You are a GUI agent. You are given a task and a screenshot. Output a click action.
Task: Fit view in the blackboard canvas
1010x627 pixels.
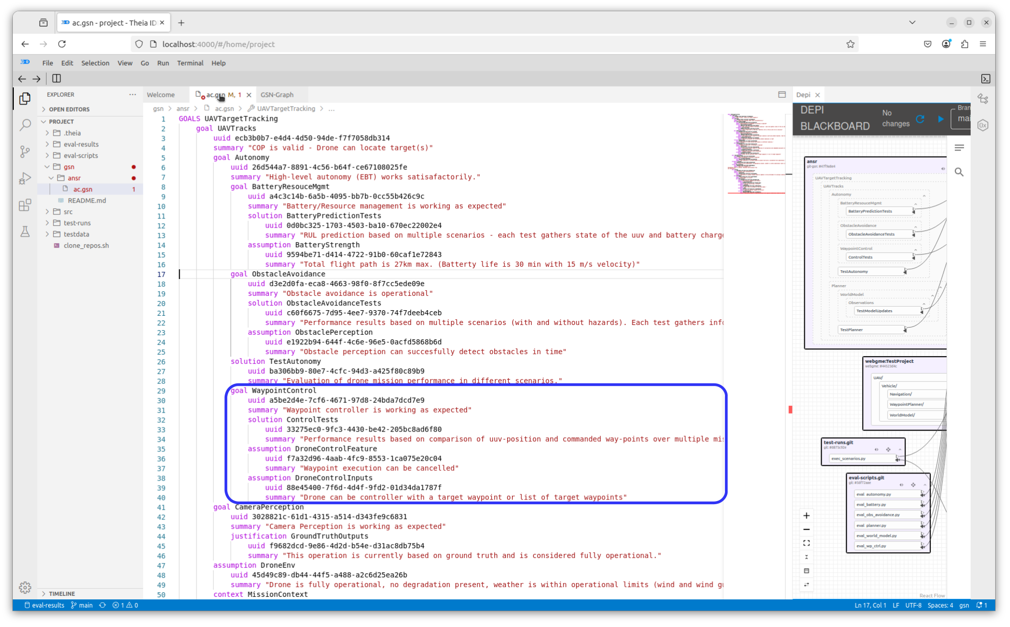click(806, 544)
